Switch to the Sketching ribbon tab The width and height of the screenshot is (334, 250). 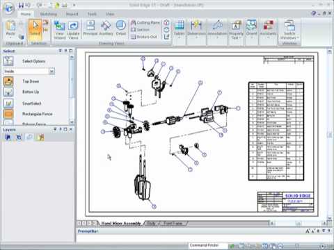click(49, 14)
